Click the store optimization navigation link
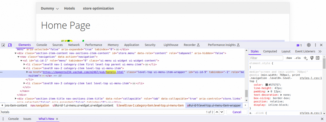 click(98, 8)
